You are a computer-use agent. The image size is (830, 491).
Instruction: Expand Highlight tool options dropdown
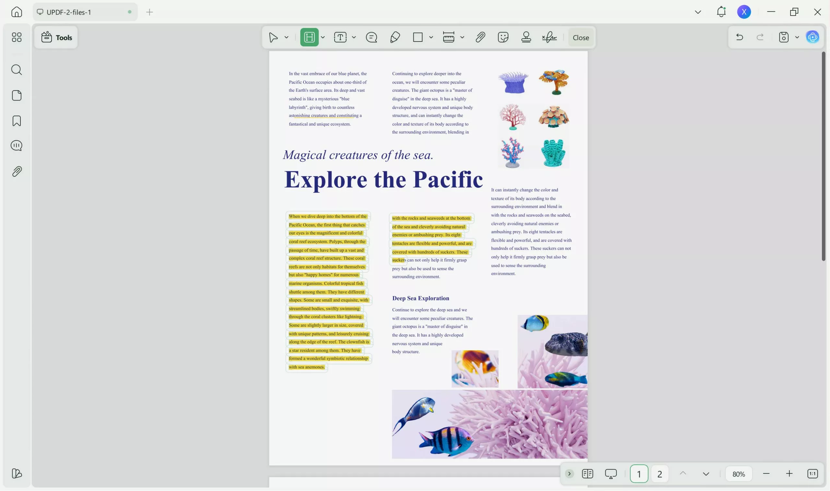(323, 37)
